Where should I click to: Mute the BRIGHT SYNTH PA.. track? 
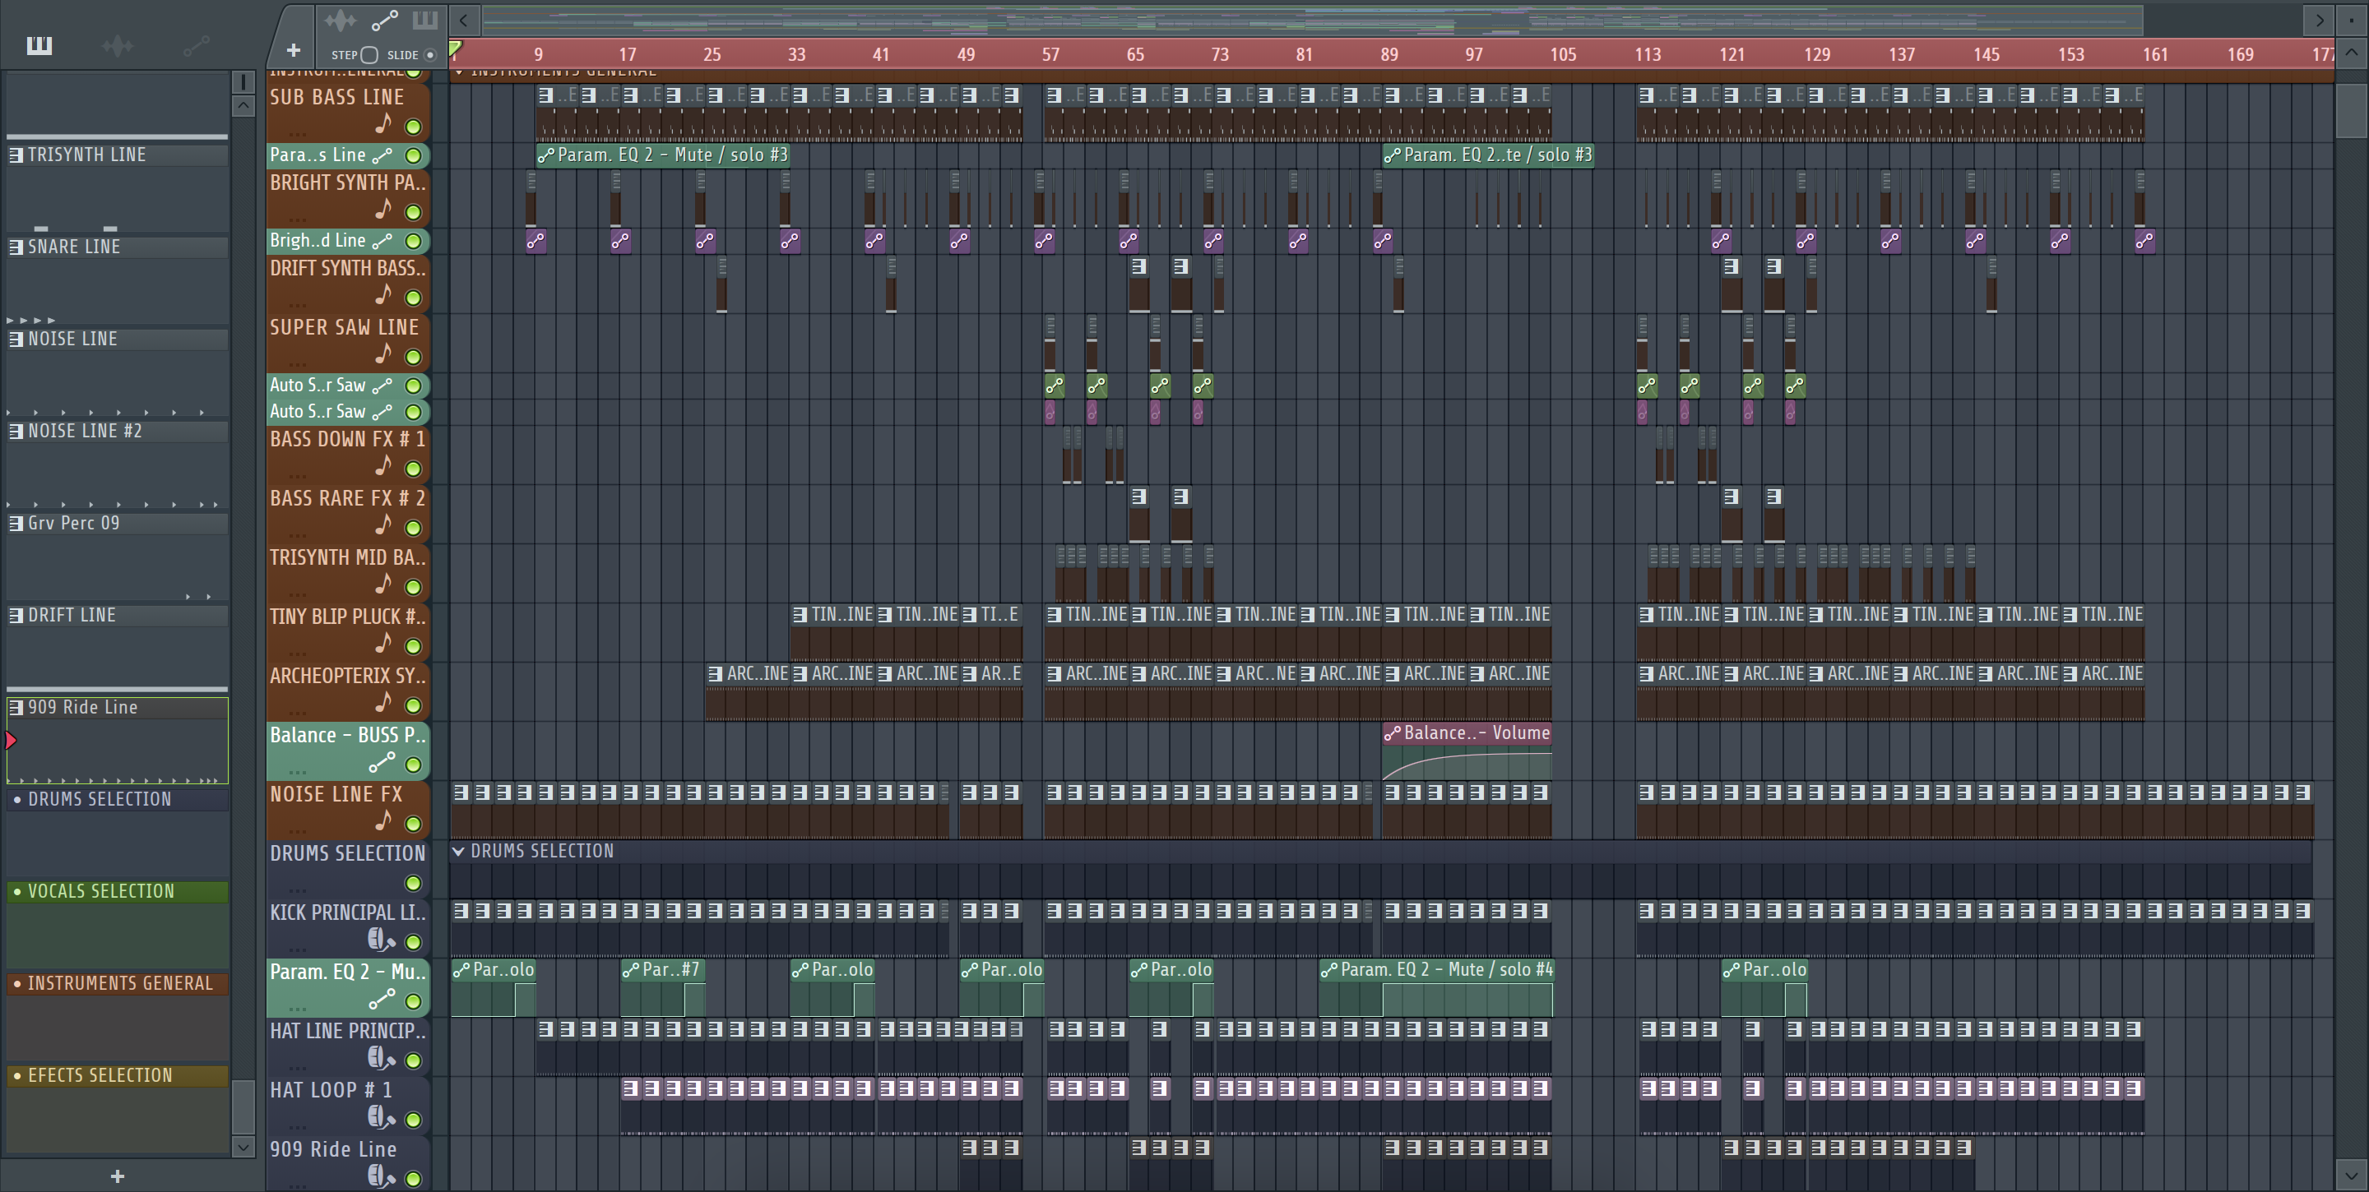(414, 213)
